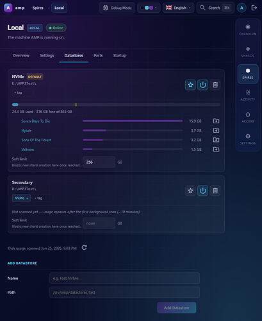262x321 pixels.
Task: Add a tag to the Secondary datastore
Action: tap(38, 198)
